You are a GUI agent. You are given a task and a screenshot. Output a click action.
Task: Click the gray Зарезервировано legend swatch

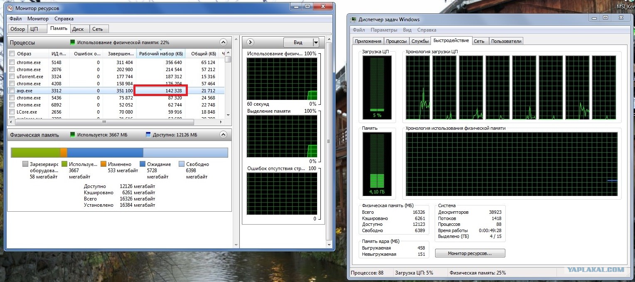point(25,164)
